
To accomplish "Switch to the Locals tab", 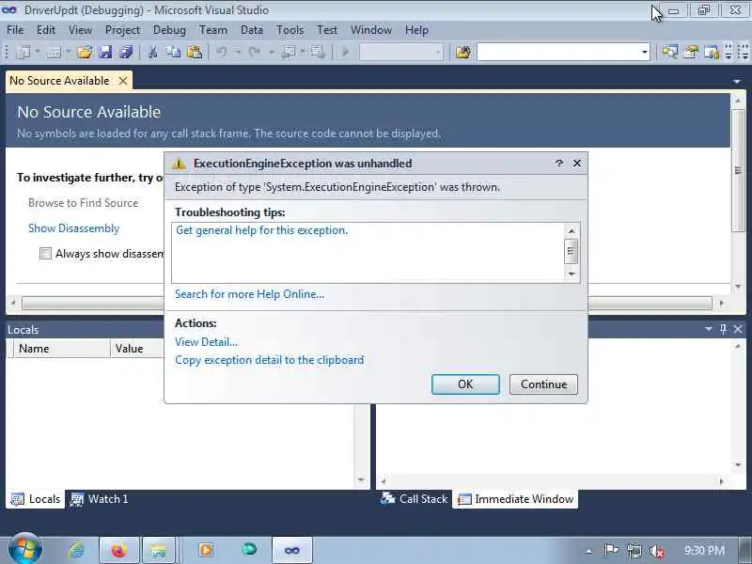I will tap(36, 499).
